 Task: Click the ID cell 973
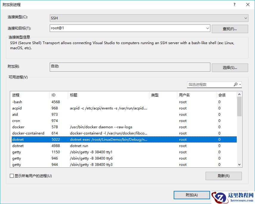tap(55, 115)
